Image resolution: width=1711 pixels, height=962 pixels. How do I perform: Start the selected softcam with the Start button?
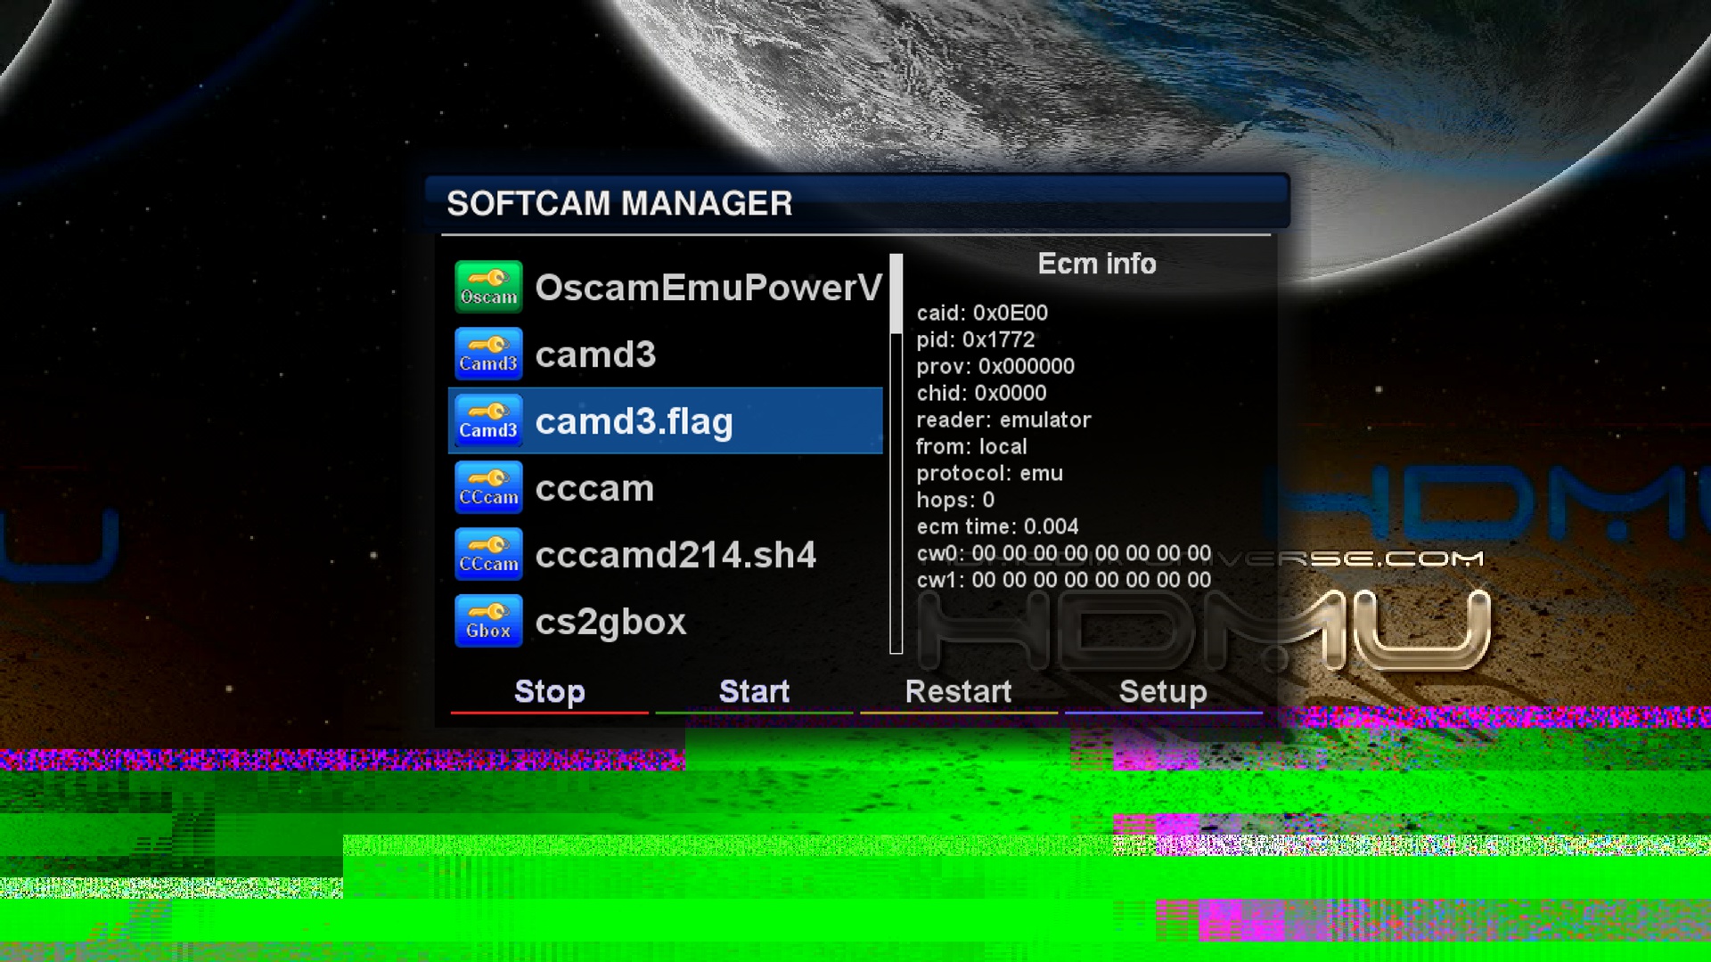(755, 692)
